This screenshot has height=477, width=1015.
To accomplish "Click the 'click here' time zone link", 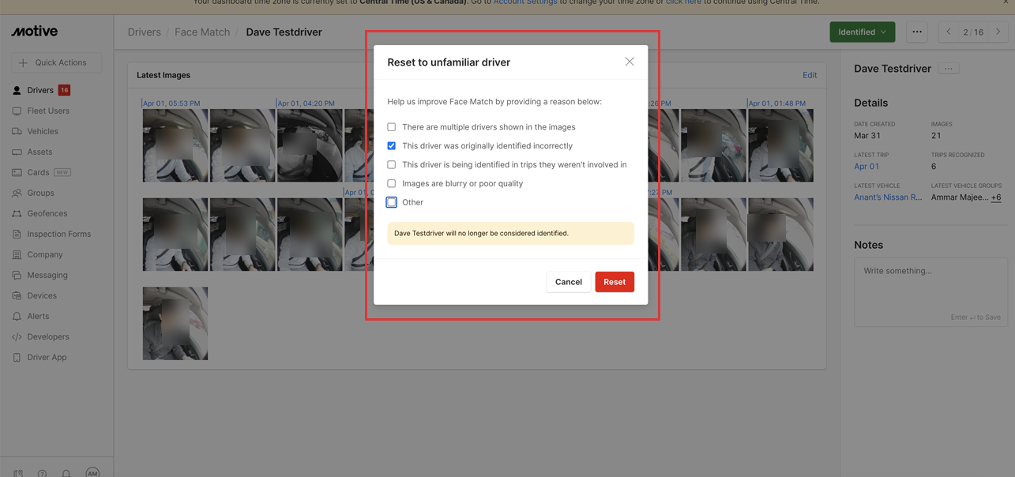I will point(683,2).
